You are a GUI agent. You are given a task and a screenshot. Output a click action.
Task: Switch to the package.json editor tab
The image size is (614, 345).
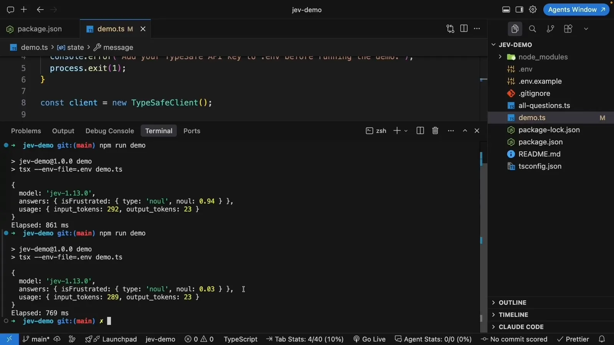pos(40,29)
